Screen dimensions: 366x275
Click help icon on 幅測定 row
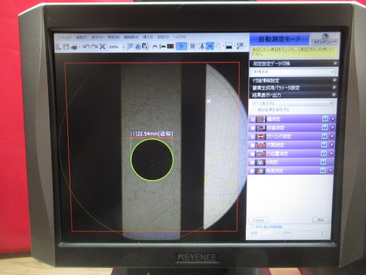pos(325,119)
